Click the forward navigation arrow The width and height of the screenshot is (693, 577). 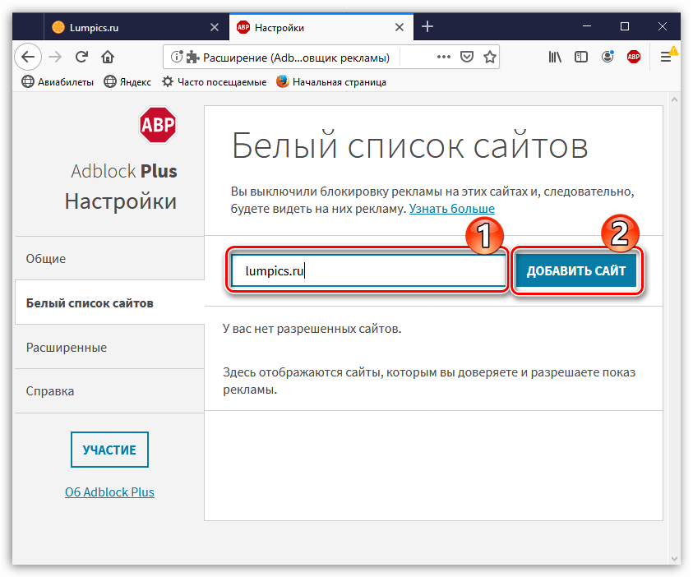point(55,57)
